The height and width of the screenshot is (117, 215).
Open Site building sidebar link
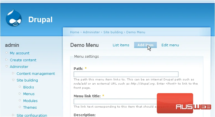tap(27, 80)
